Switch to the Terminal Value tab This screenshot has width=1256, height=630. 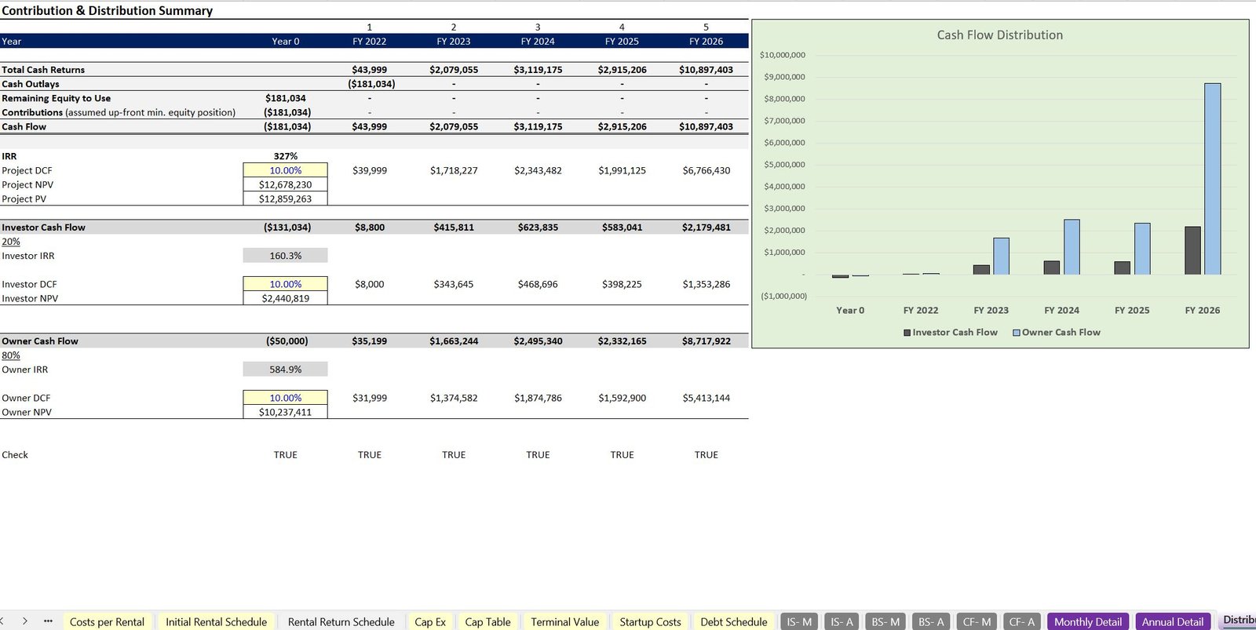pos(564,621)
